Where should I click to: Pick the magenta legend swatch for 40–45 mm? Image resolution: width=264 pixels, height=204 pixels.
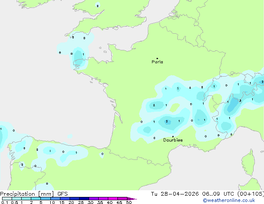[x=113, y=199]
